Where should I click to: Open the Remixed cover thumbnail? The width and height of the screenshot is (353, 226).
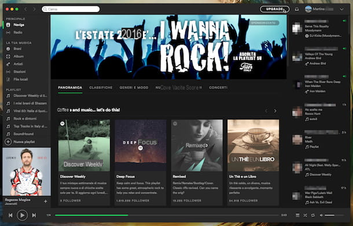click(197, 145)
